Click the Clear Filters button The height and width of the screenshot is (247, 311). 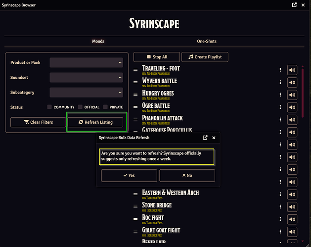[x=38, y=122]
